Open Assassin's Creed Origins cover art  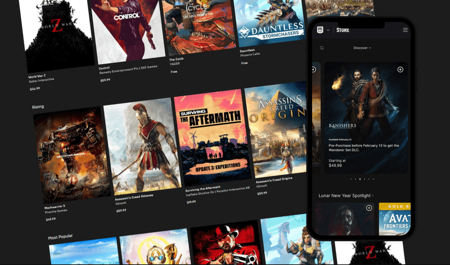tap(276, 129)
